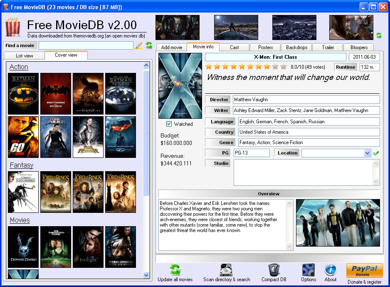
Task: Click the cover list scroll down arrow
Action: point(146,275)
